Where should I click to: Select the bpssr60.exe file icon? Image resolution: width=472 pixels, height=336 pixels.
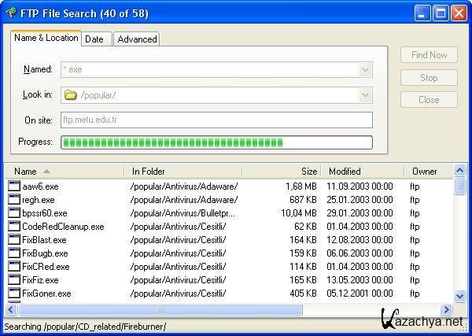pos(13,213)
